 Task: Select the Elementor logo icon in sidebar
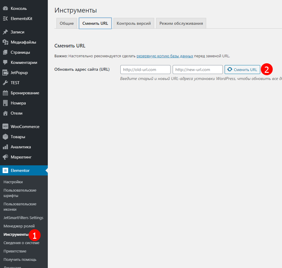click(x=5, y=170)
